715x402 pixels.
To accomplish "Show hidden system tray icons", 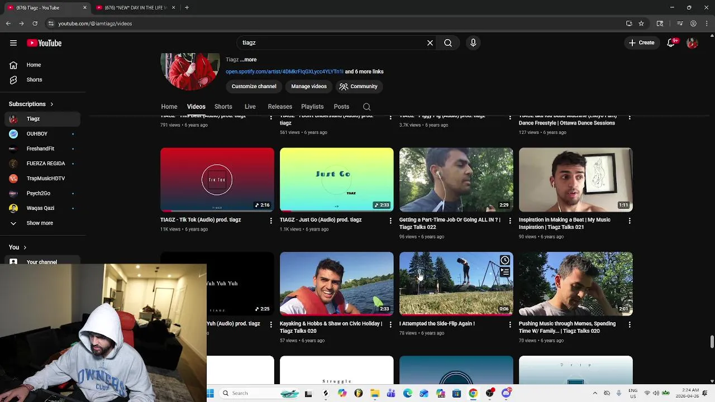I will pyautogui.click(x=595, y=393).
